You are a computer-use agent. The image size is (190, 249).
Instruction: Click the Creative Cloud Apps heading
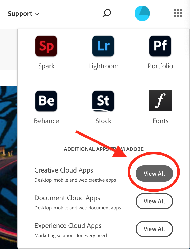pyautogui.click(x=64, y=170)
